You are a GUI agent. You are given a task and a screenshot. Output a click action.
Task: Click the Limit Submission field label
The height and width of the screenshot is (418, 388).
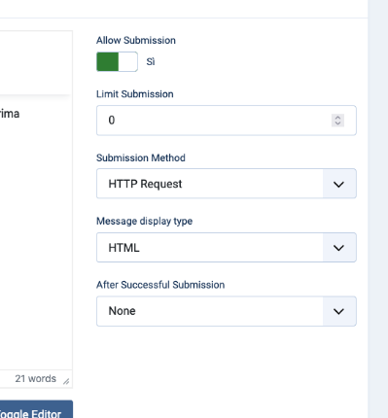pyautogui.click(x=135, y=94)
